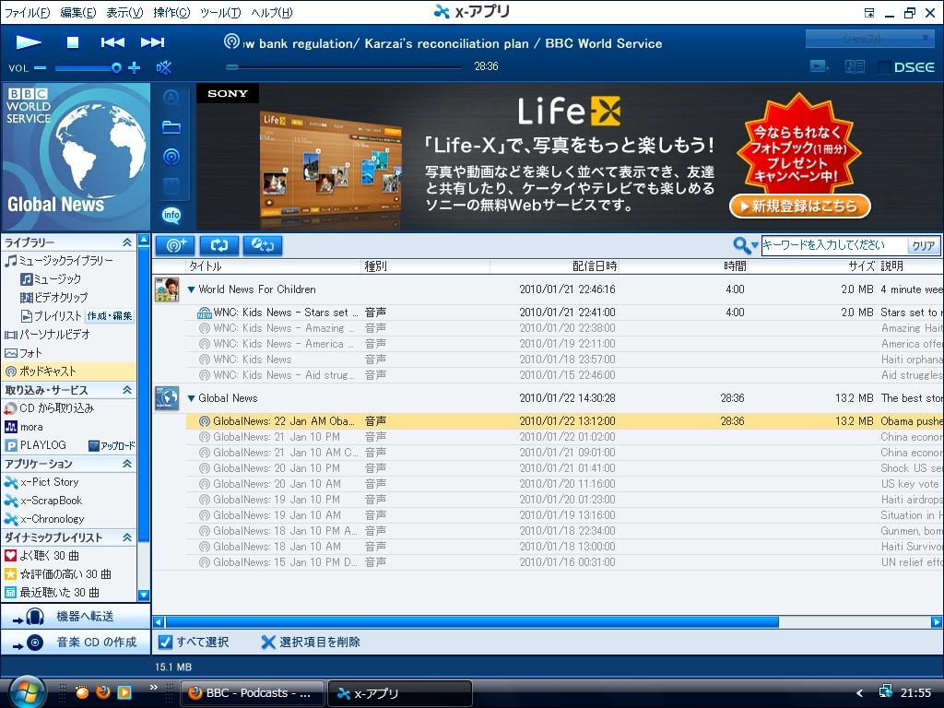Click 選択項目を削除 delete button

tap(311, 643)
